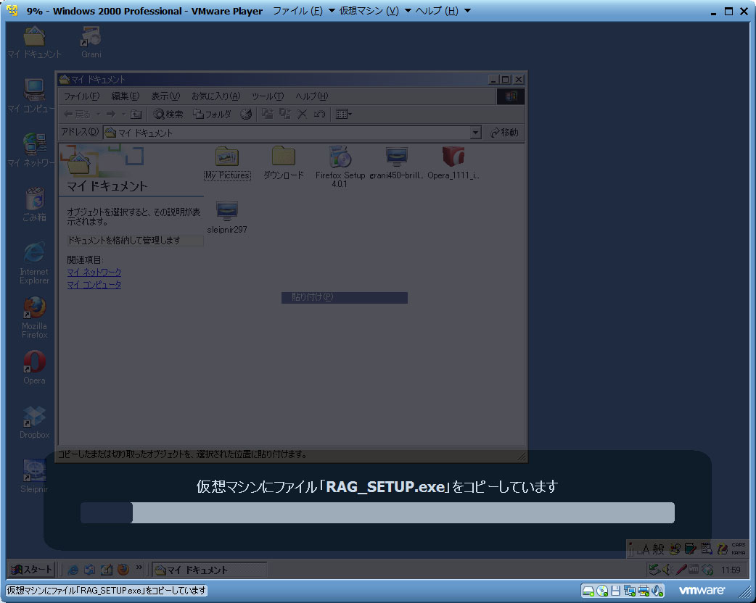Click VMware CD/DVD device status icon

coord(602,591)
